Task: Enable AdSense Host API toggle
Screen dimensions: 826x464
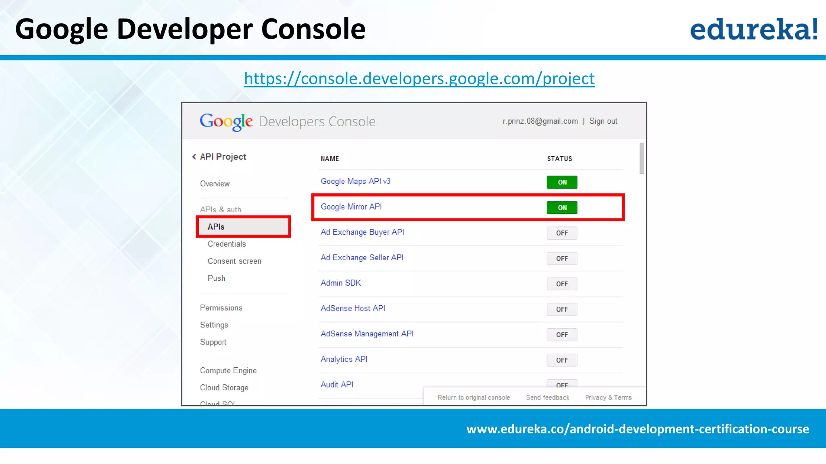Action: [x=562, y=309]
